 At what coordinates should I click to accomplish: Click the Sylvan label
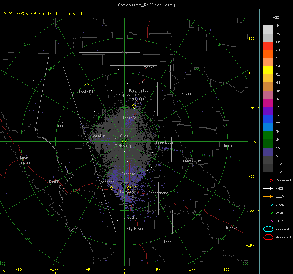[x=124, y=96]
